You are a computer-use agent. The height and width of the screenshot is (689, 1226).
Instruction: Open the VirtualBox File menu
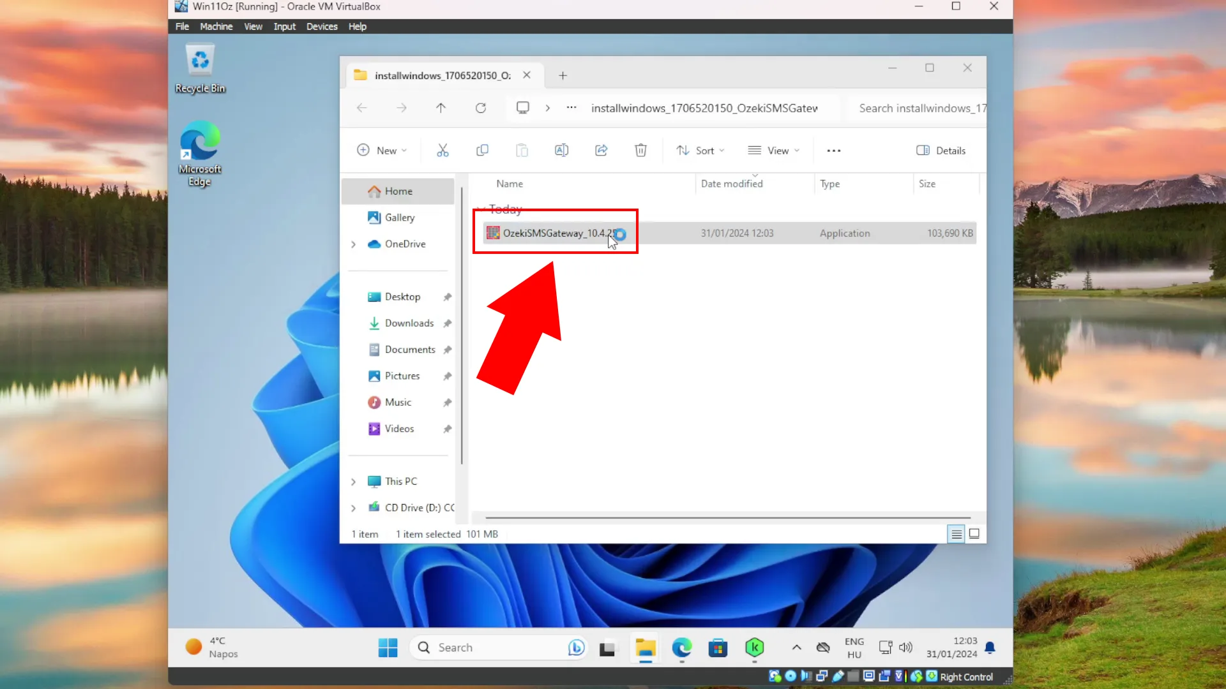coord(182,26)
